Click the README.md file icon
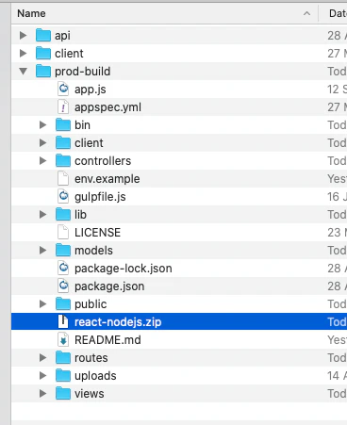Viewport: 347px width, 425px height. tap(63, 340)
